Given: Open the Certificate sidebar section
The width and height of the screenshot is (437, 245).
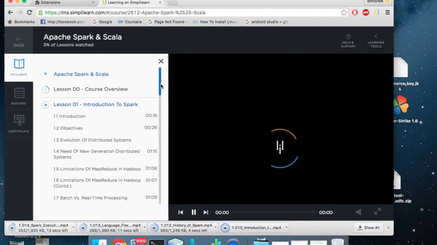Looking at the screenshot, I should click(x=19, y=124).
